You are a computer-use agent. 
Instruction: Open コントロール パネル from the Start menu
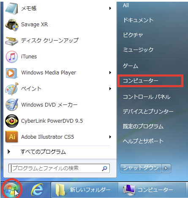147,97
